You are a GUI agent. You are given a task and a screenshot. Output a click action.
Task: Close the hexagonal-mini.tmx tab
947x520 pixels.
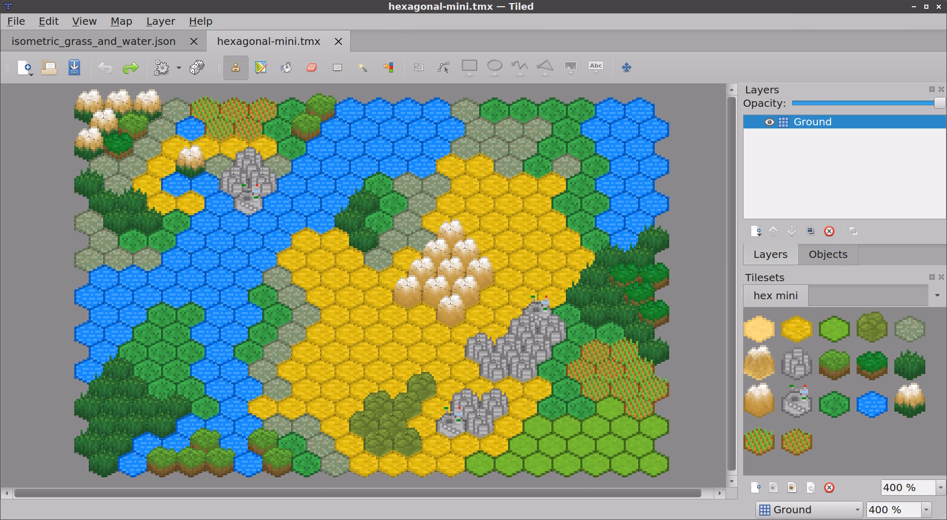(339, 42)
